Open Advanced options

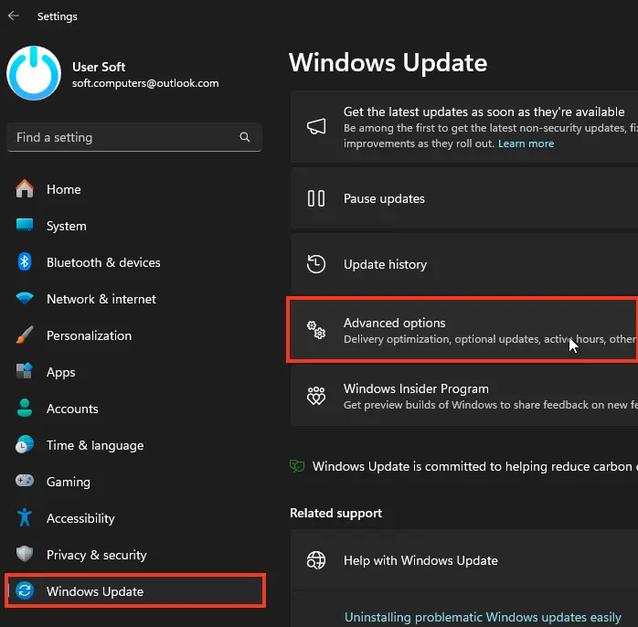(x=394, y=323)
